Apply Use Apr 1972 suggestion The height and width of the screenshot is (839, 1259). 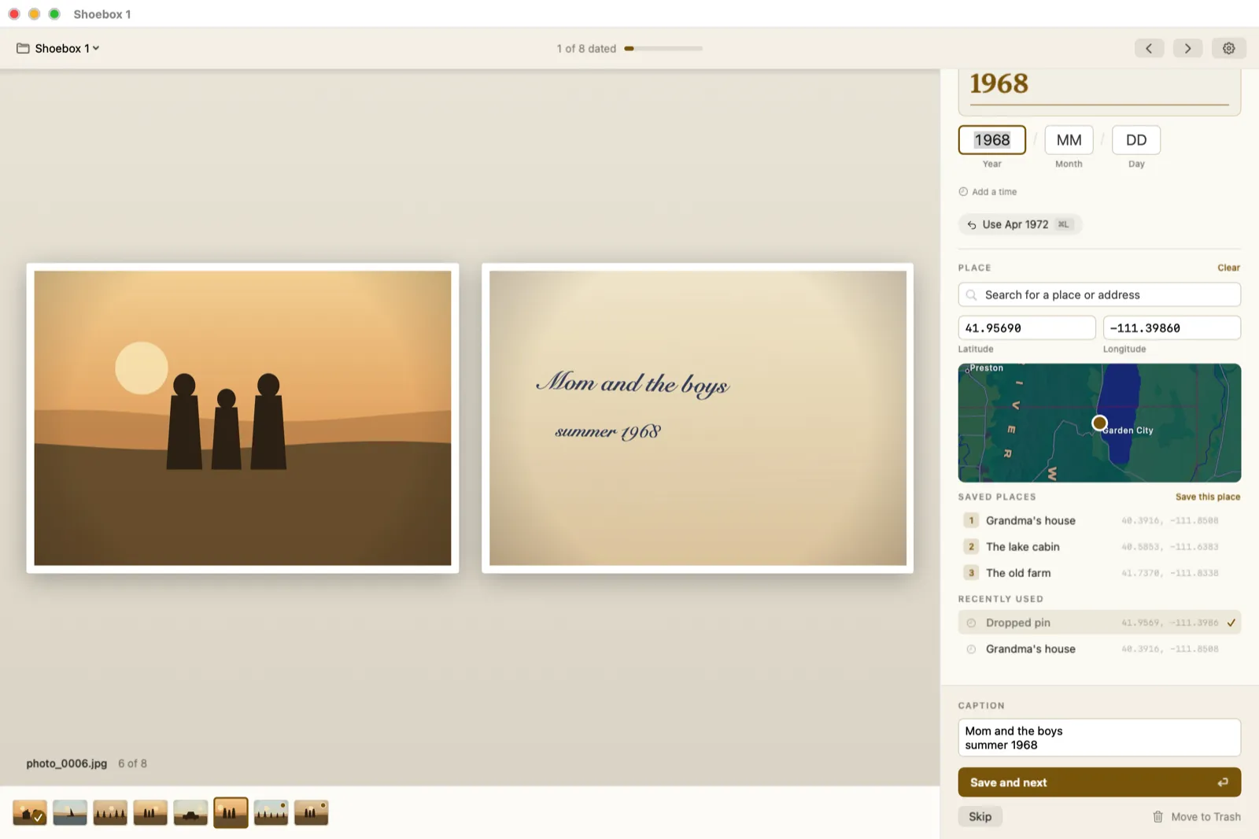(x=1021, y=224)
